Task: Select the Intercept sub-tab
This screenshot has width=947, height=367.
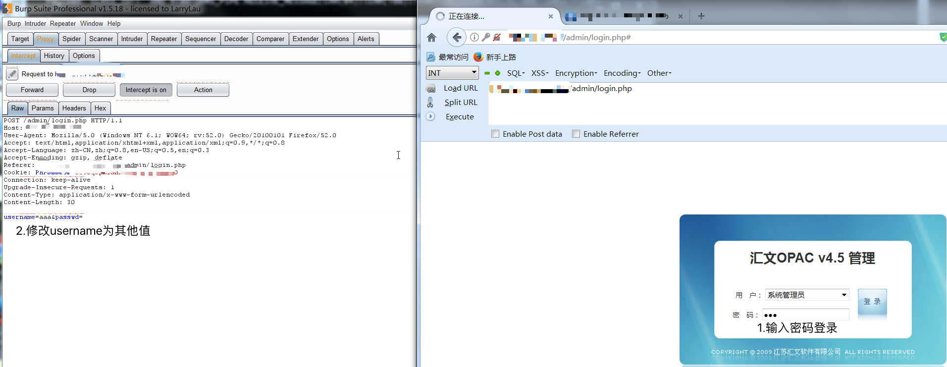Action: click(24, 55)
